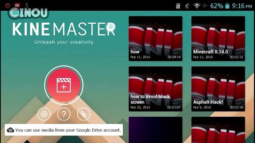Tap the cloud icon in Google Drive notice
255x143 pixels.
[10, 130]
